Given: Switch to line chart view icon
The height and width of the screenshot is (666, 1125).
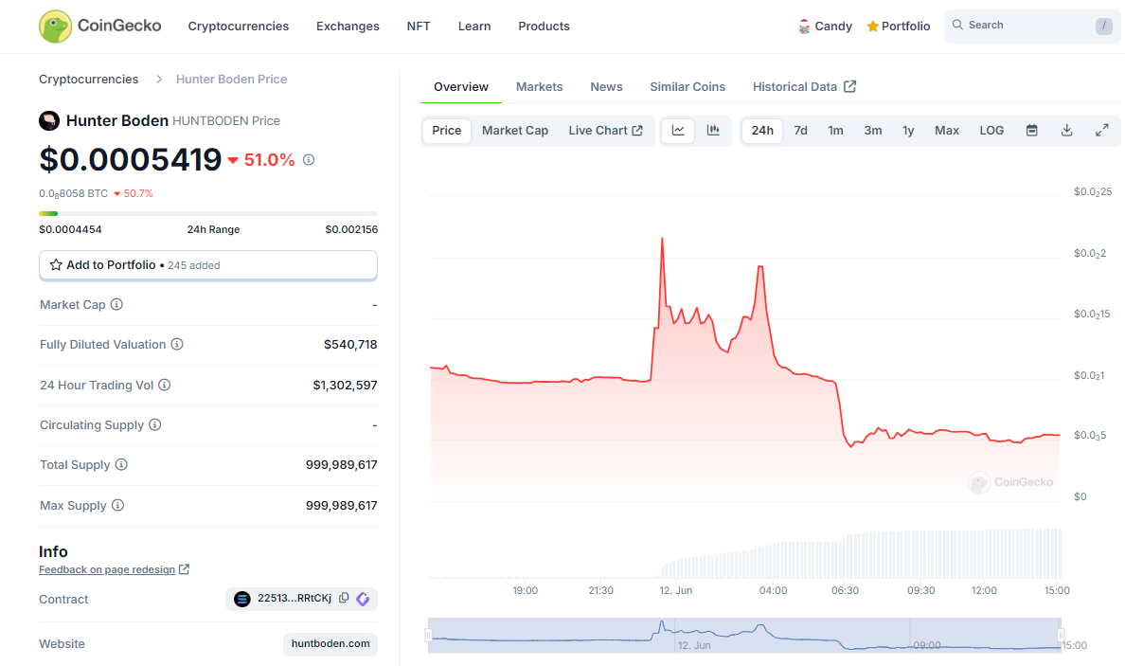Looking at the screenshot, I should tap(678, 131).
